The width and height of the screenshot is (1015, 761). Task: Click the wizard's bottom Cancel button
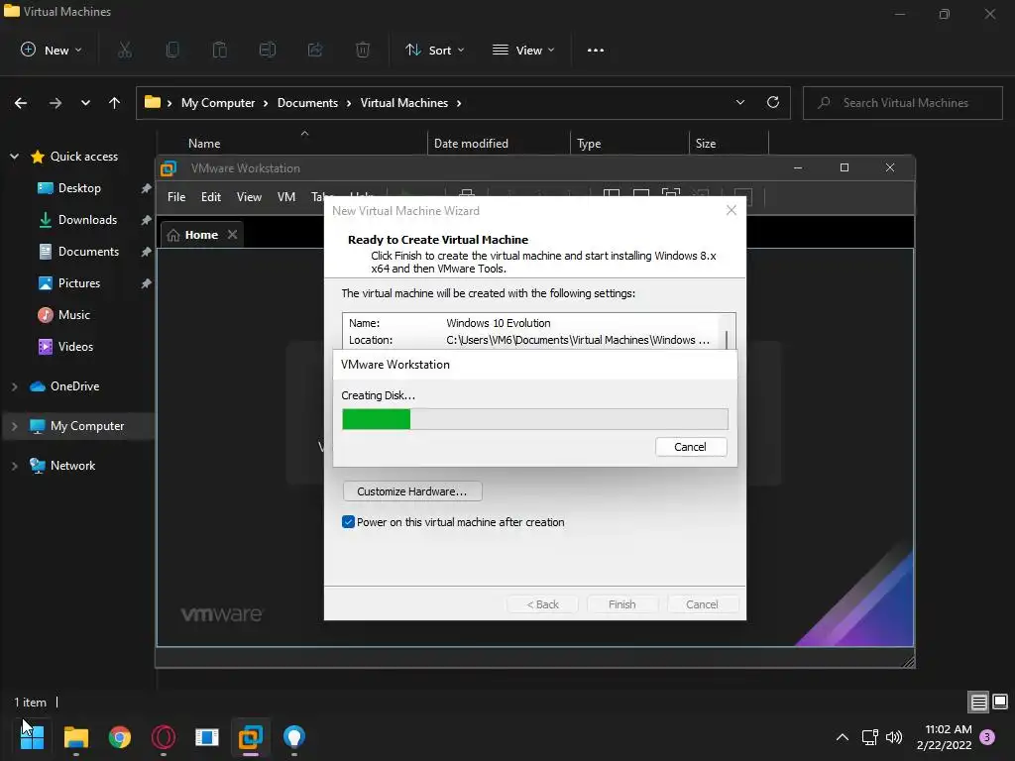(703, 604)
